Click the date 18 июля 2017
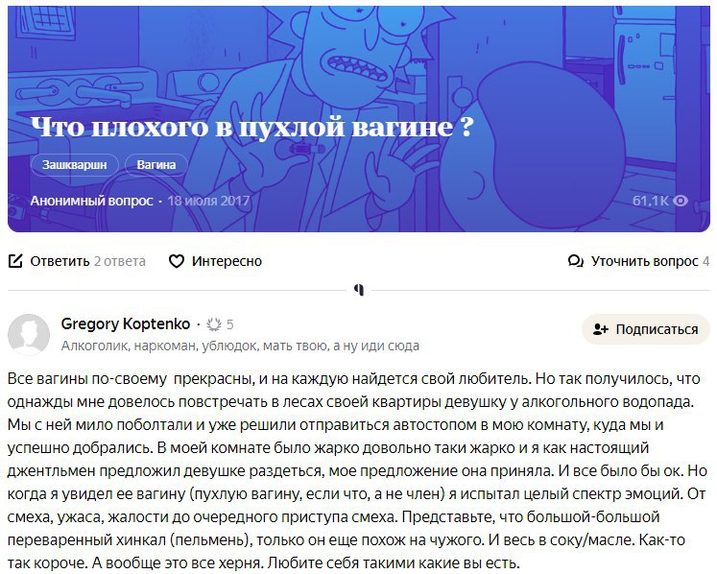The width and height of the screenshot is (717, 574). point(208,201)
